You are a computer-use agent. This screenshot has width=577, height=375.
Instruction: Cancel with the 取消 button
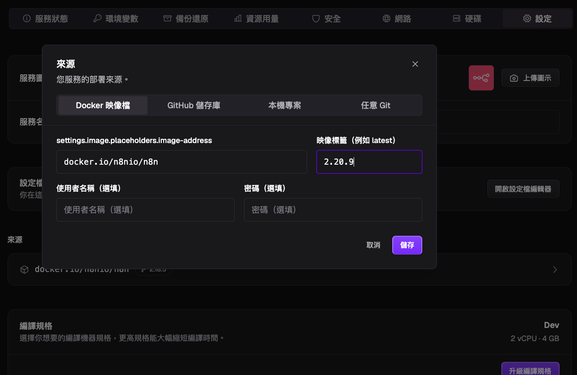373,245
